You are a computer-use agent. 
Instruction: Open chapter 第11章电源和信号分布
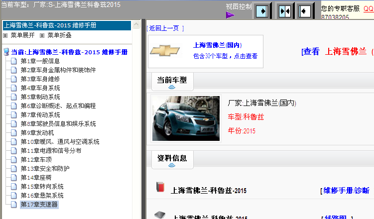(51, 151)
